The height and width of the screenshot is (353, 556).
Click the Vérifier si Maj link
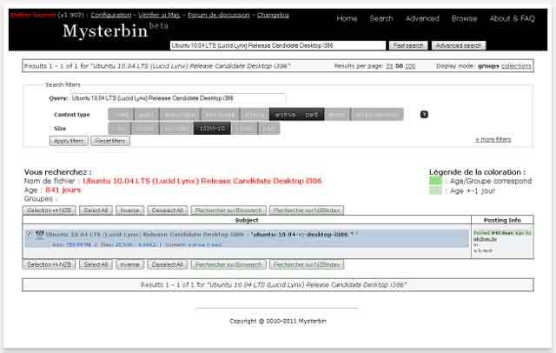pyautogui.click(x=159, y=15)
